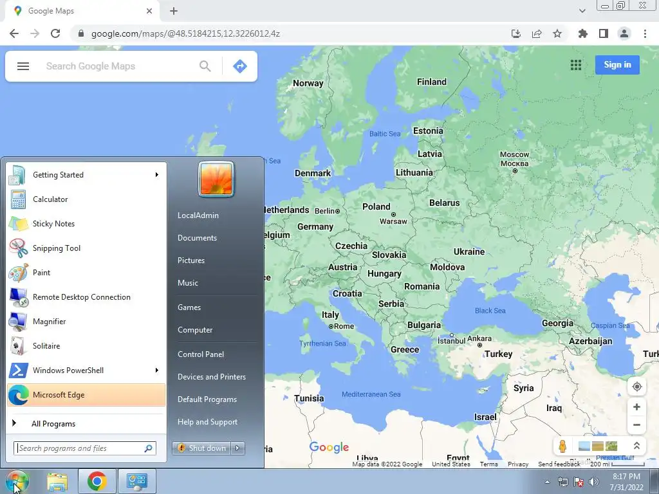
Task: Start Solitaire from Start menu
Action: [x=86, y=345]
